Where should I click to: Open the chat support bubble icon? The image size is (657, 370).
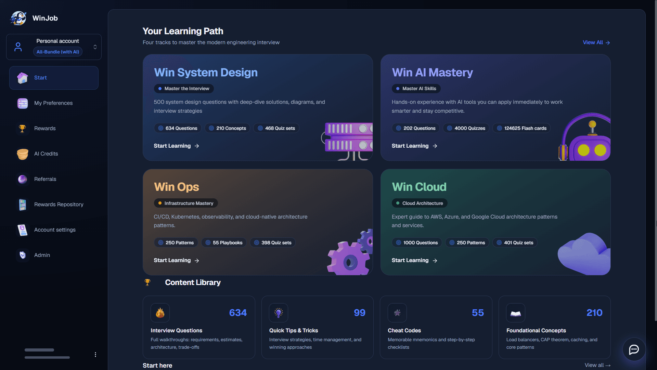(x=634, y=349)
